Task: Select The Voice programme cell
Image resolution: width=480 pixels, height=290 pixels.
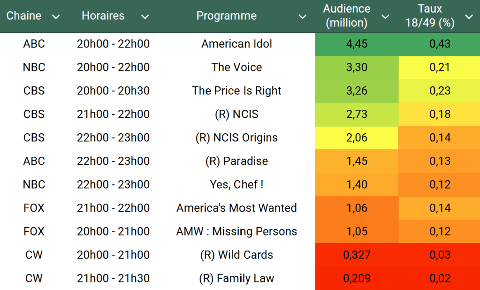Action: click(236, 68)
